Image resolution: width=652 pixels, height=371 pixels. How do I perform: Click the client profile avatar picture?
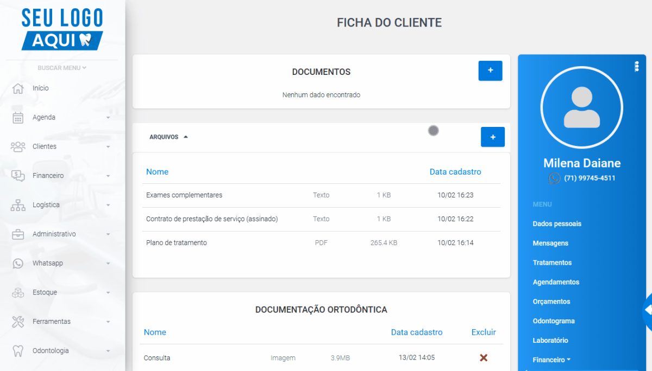[x=582, y=107]
